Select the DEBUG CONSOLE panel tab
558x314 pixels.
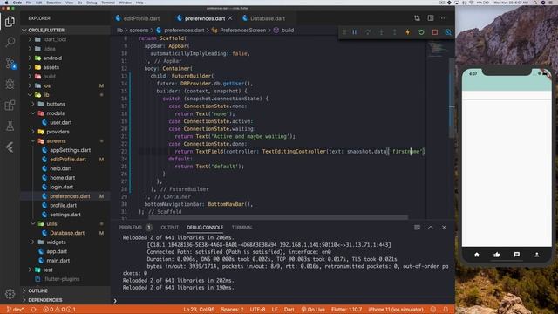pyautogui.click(x=205, y=227)
